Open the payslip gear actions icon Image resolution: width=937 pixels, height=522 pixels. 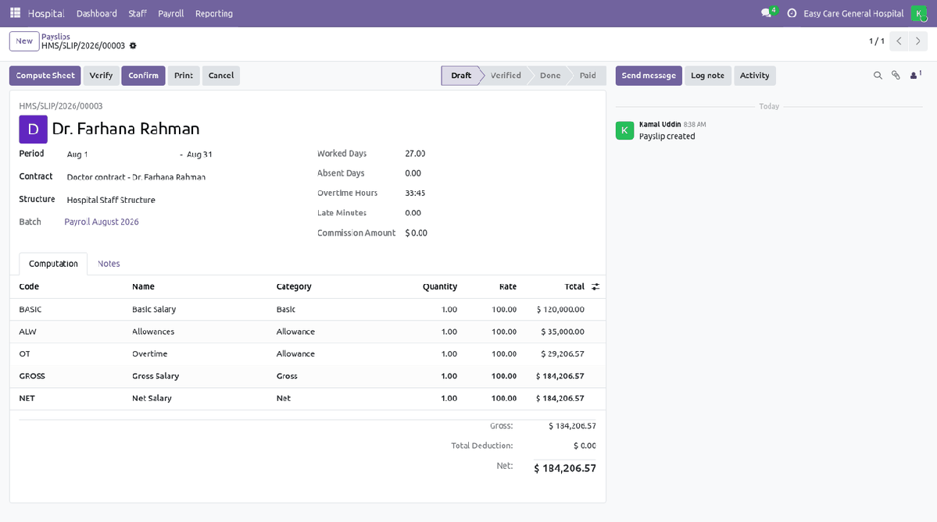[x=133, y=46]
